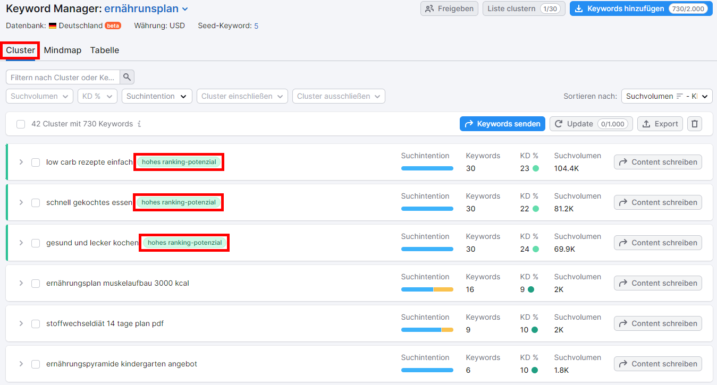Open Cluster einschließen dropdown
The image size is (717, 385).
[x=242, y=96]
